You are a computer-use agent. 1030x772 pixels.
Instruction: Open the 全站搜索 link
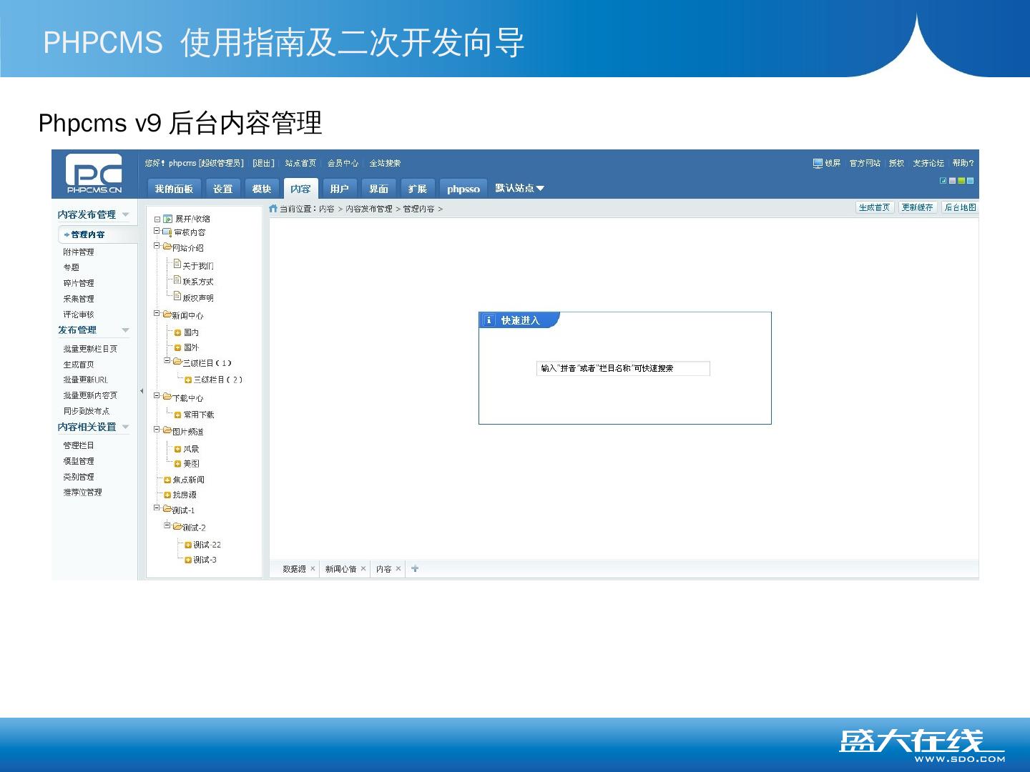click(385, 164)
